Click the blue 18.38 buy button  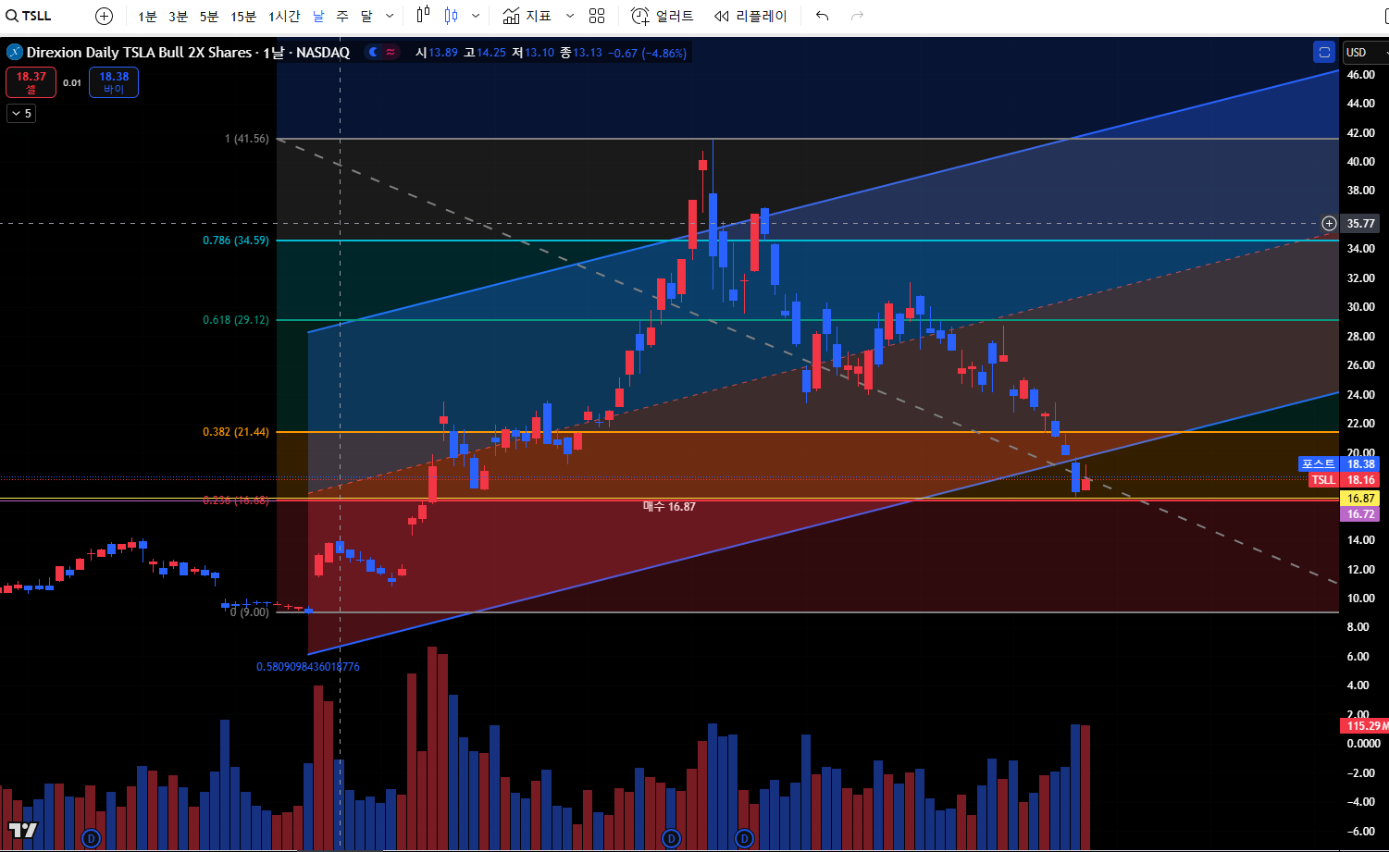(114, 82)
